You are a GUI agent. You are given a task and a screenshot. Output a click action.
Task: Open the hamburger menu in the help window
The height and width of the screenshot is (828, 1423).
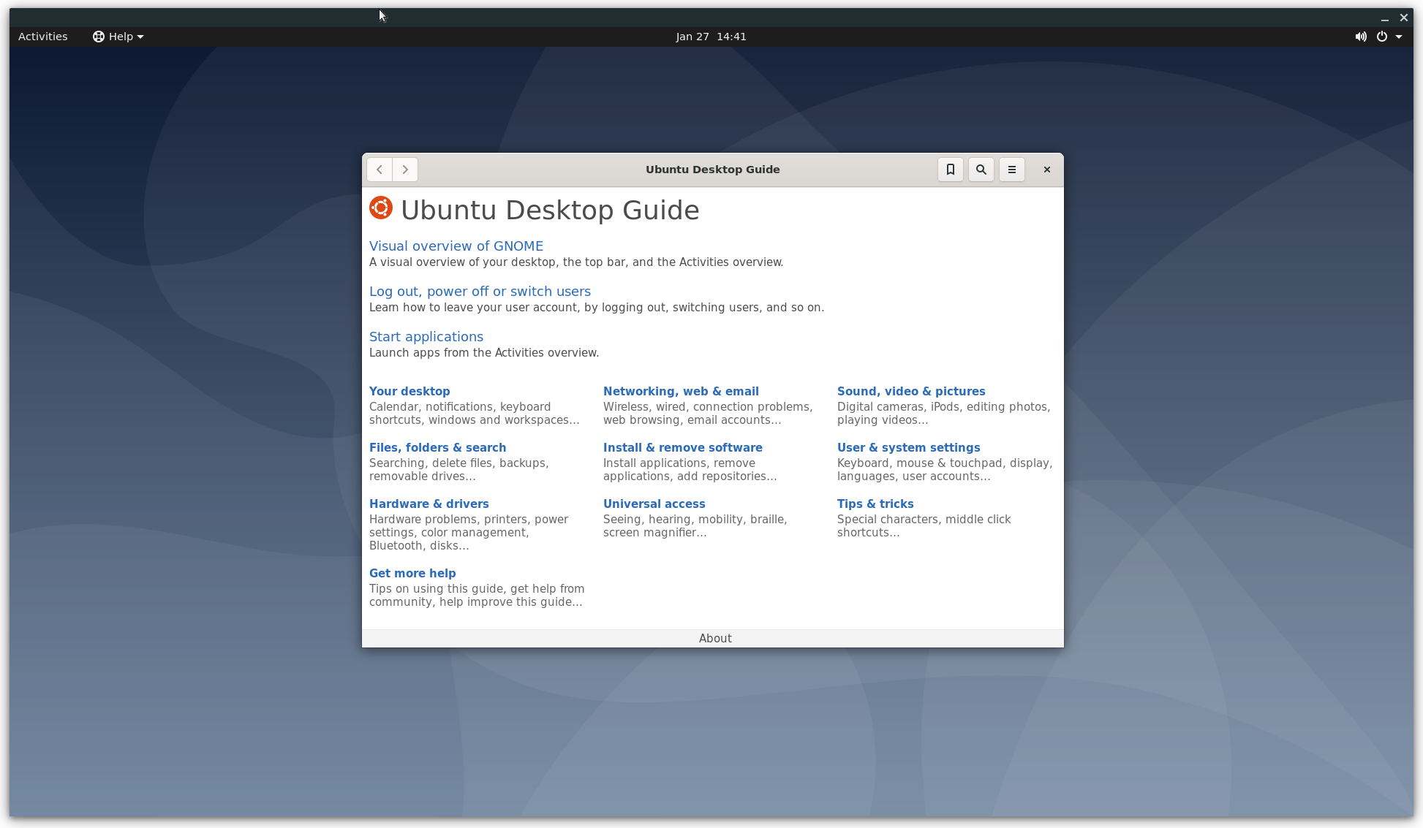click(1011, 169)
